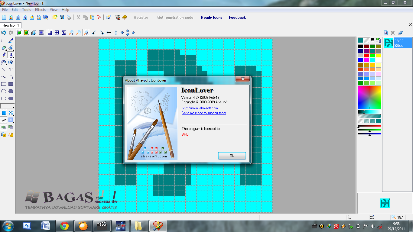
Task: Toggle the green cube selection mode button
Action: (x=19, y=33)
